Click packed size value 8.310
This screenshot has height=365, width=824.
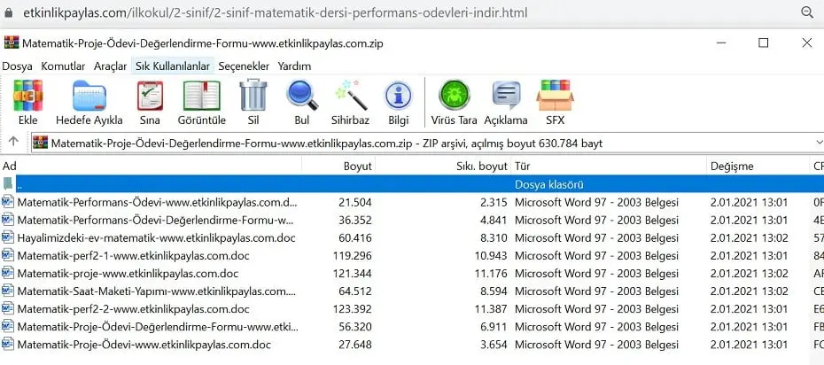point(494,238)
